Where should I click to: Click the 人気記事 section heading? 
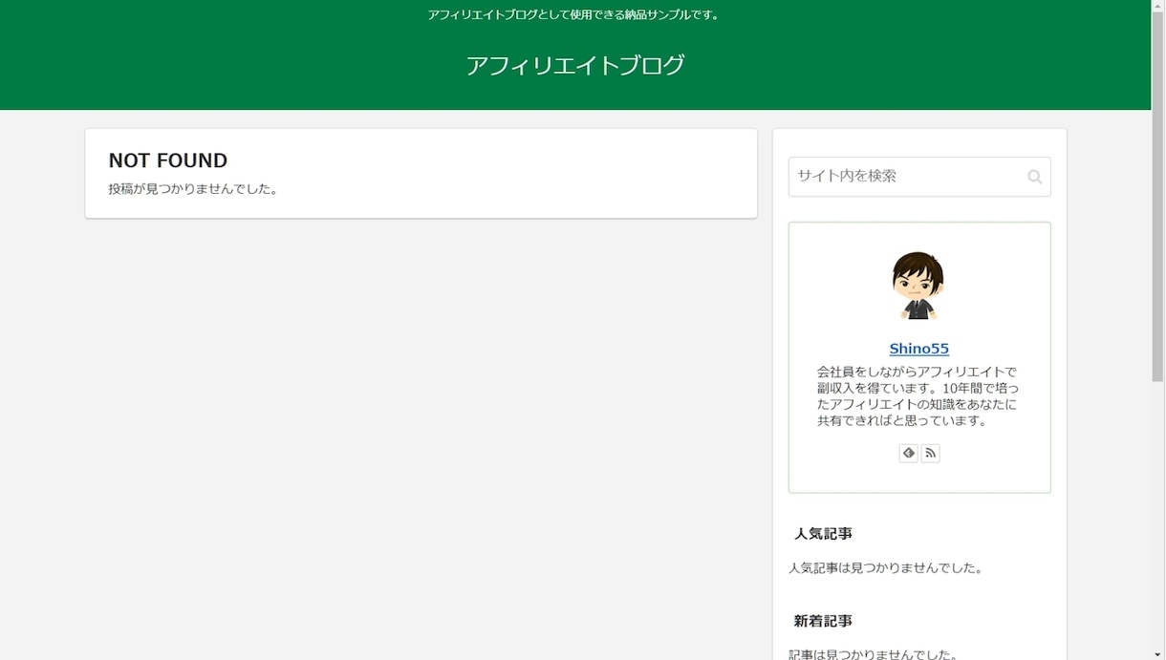[823, 534]
